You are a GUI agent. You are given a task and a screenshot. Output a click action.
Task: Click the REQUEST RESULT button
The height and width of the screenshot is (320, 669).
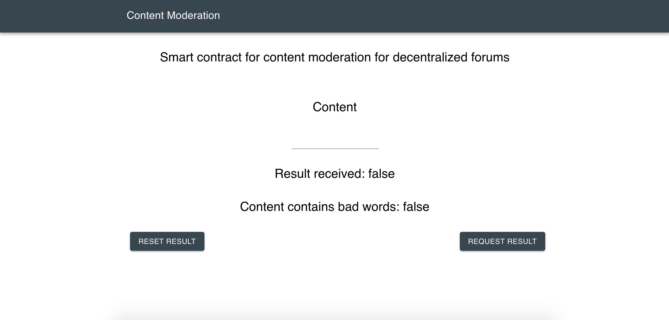click(502, 241)
